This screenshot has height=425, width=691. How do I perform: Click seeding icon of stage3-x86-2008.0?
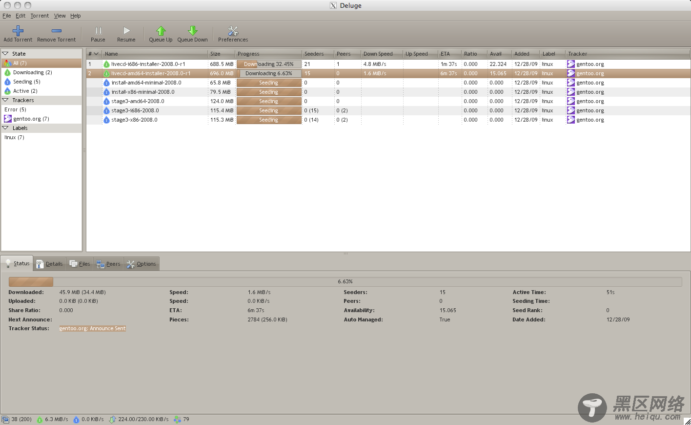tap(106, 120)
